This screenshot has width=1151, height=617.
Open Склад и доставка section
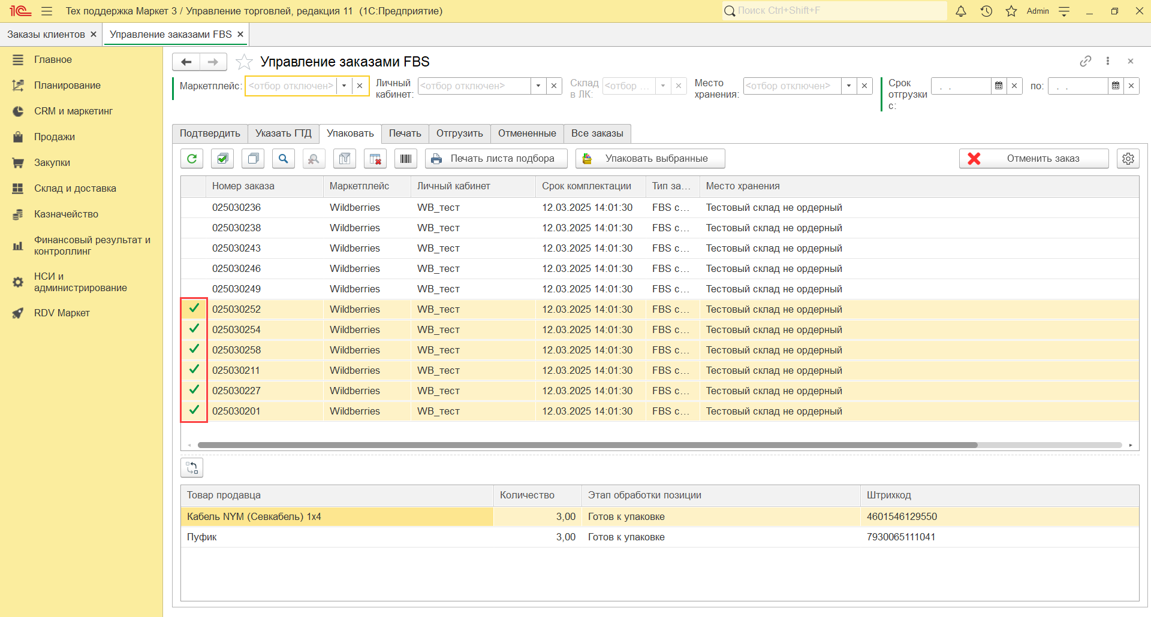click(x=75, y=188)
